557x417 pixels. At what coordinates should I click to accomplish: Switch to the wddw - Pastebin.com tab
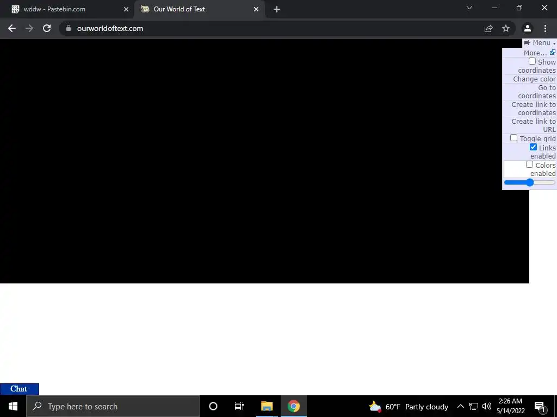point(66,9)
